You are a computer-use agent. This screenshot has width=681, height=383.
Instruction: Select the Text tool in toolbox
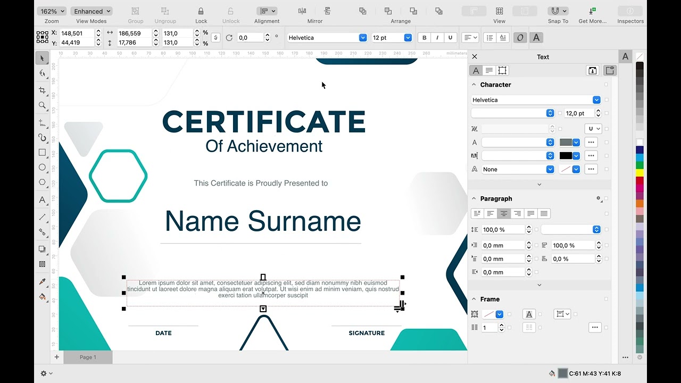click(x=42, y=200)
